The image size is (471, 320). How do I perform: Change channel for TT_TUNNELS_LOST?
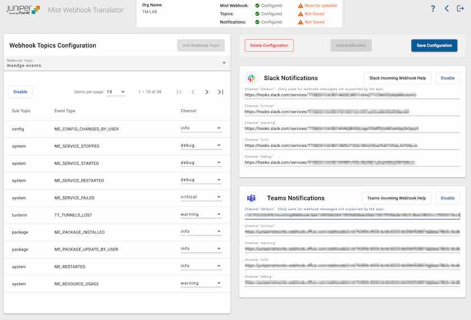pyautogui.click(x=201, y=214)
